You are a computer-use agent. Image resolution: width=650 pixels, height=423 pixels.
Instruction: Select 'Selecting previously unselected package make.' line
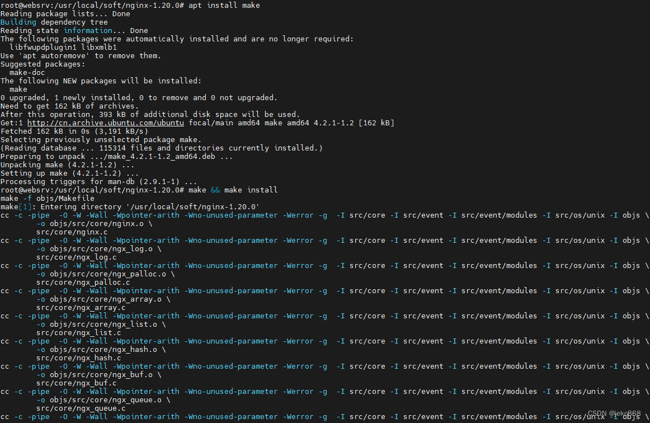coord(101,140)
